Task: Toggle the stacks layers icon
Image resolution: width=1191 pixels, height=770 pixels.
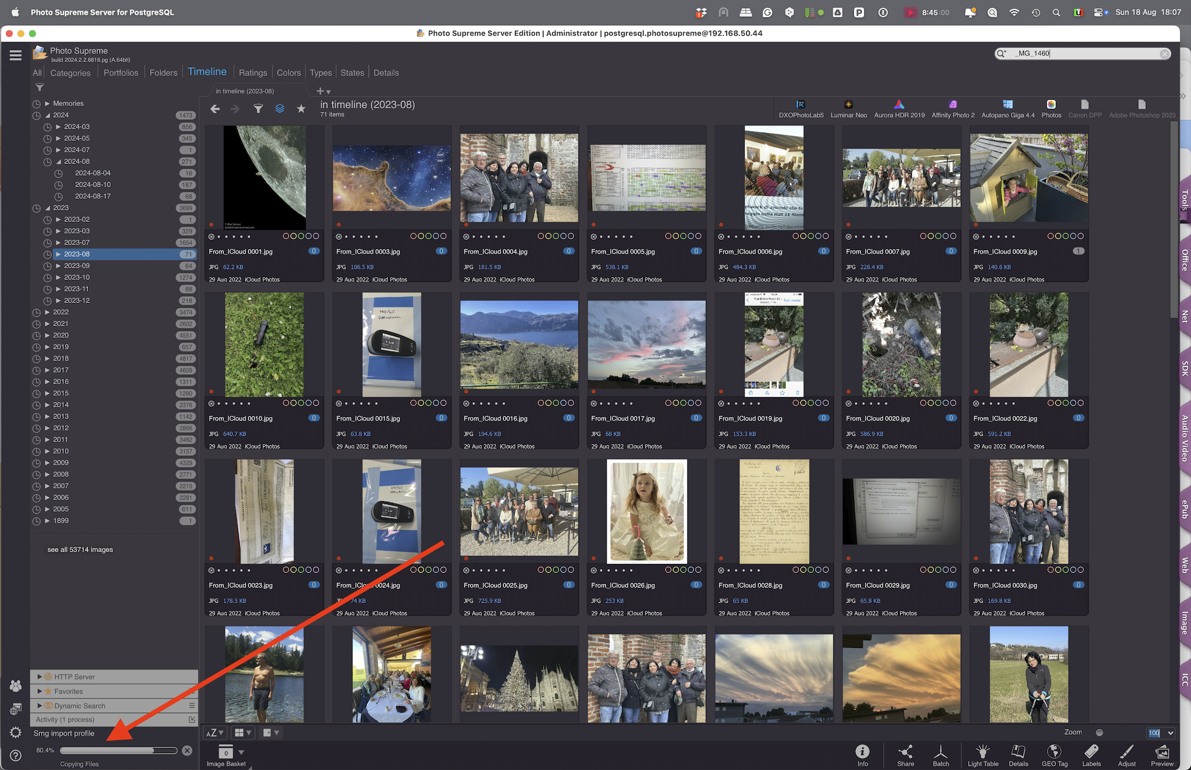Action: (x=280, y=109)
